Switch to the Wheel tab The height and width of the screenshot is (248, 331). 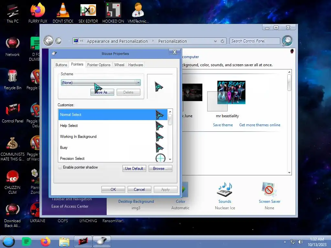click(x=119, y=65)
